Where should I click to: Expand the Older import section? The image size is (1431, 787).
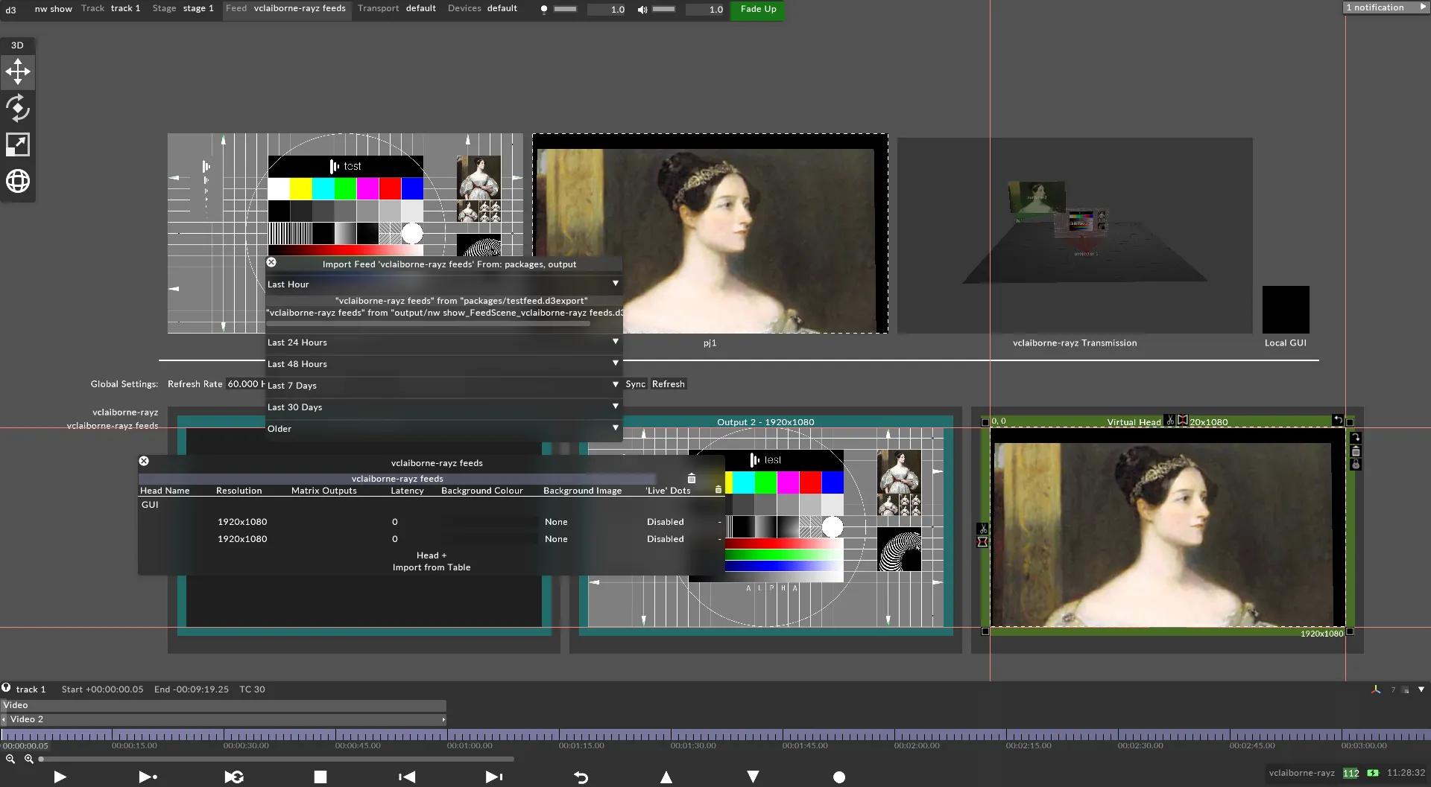443,429
